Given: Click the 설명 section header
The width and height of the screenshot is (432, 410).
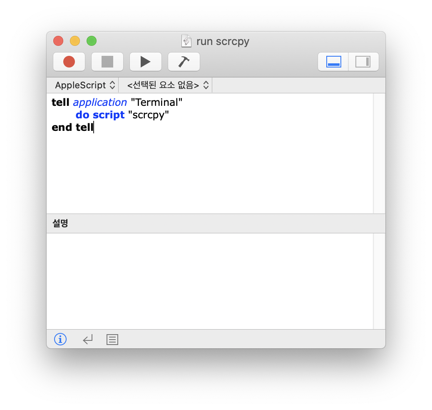Looking at the screenshot, I should point(216,223).
